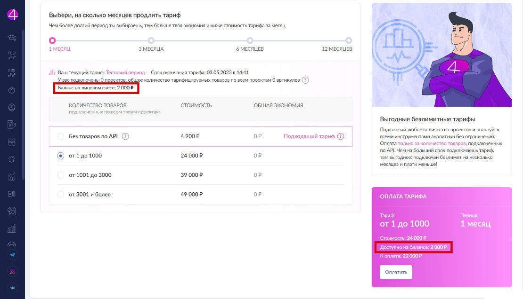The image size is (523, 299).
Task: Select the "Без товаров по API" plan
Action: [60, 136]
